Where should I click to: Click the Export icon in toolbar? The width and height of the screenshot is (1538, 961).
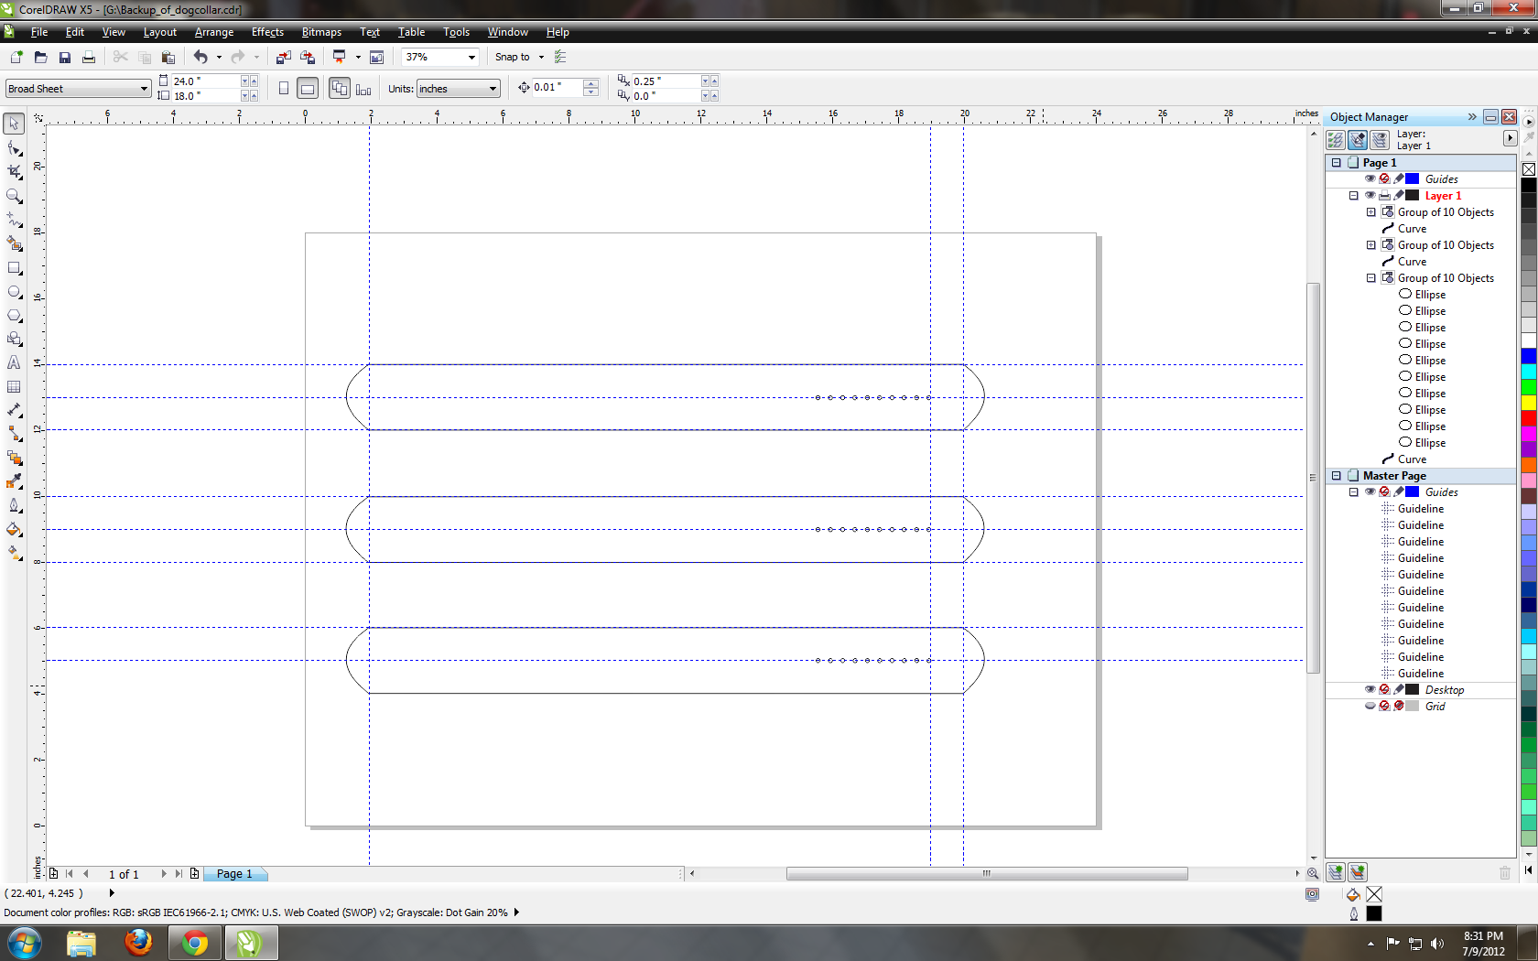(308, 57)
